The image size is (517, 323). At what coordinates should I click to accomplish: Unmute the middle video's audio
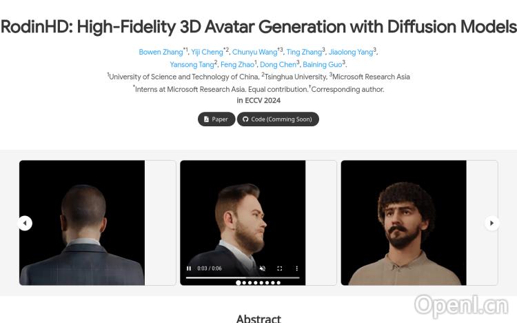263,268
